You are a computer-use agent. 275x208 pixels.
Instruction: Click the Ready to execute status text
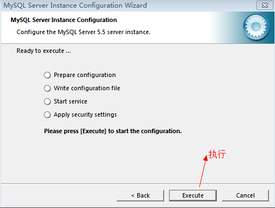tap(43, 51)
